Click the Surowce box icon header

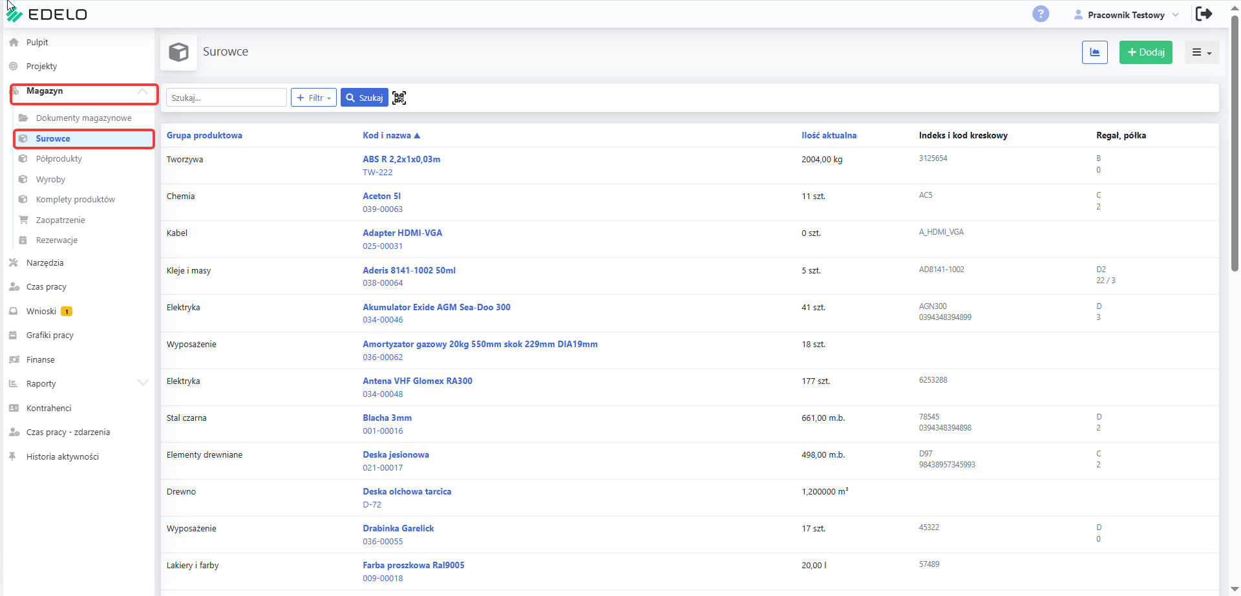[x=179, y=52]
